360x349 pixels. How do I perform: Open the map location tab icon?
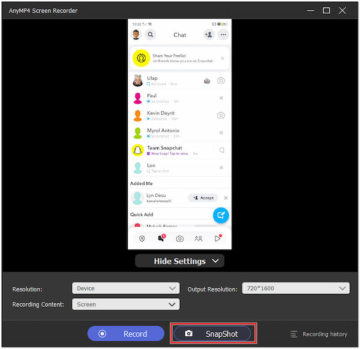point(142,239)
